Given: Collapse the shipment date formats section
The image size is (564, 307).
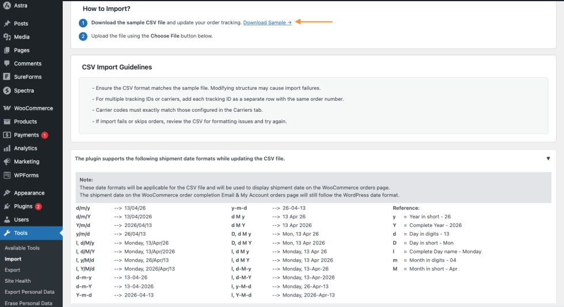Looking at the screenshot, I should click(548, 158).
